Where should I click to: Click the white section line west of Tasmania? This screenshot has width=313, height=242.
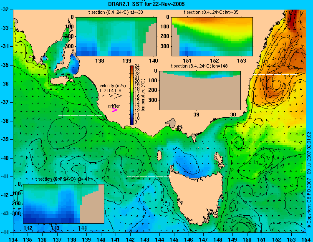[x=149, y=176]
